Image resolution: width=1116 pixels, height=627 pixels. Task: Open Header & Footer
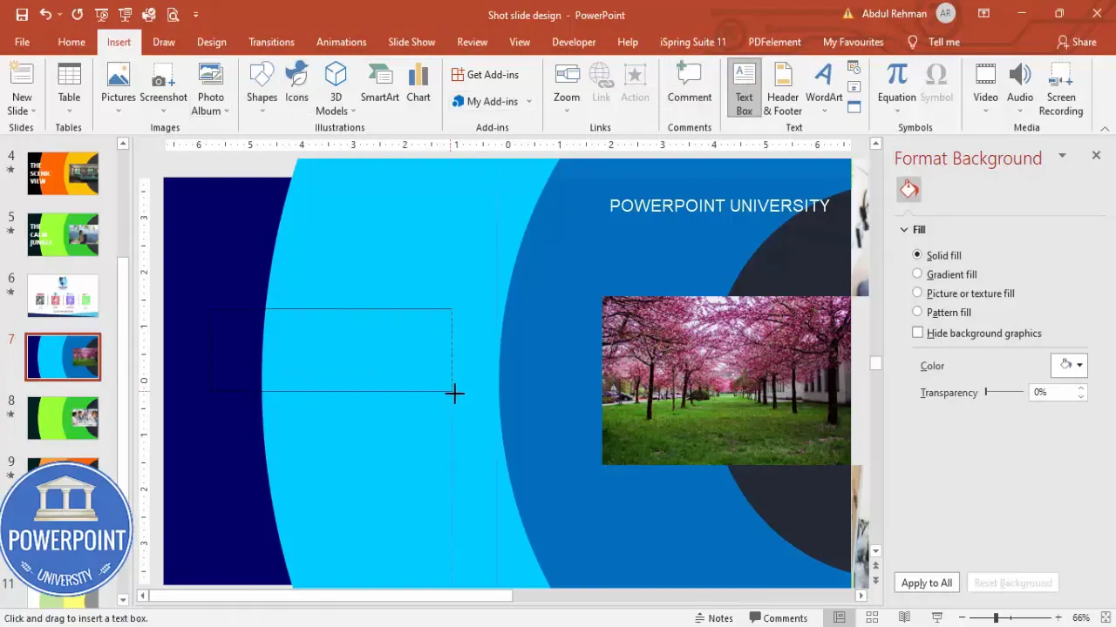tap(783, 88)
